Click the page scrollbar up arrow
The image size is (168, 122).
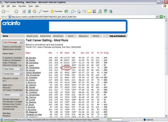(166, 20)
